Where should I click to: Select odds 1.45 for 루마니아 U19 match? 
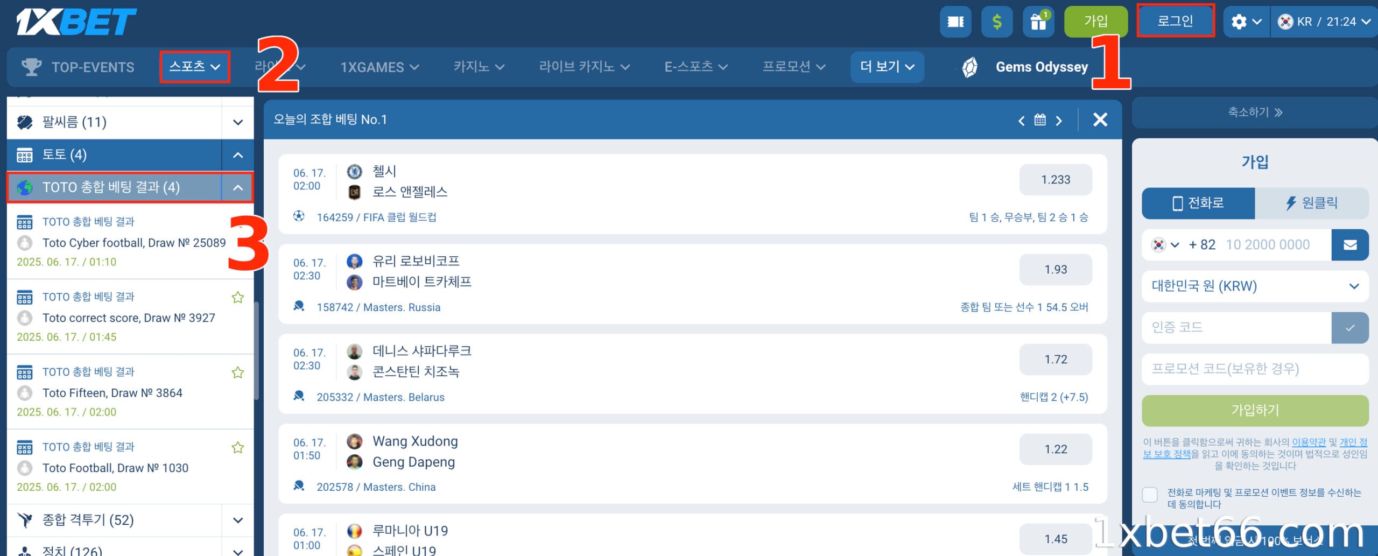[1056, 539]
